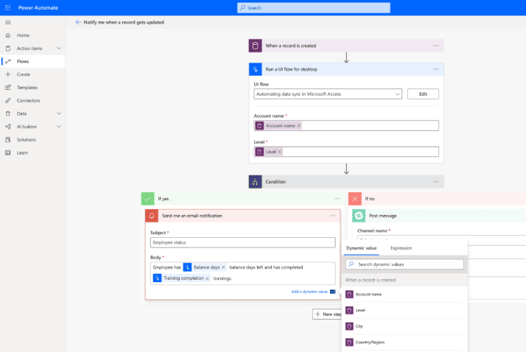Open ellipsis for Send me an email notification

332,216
